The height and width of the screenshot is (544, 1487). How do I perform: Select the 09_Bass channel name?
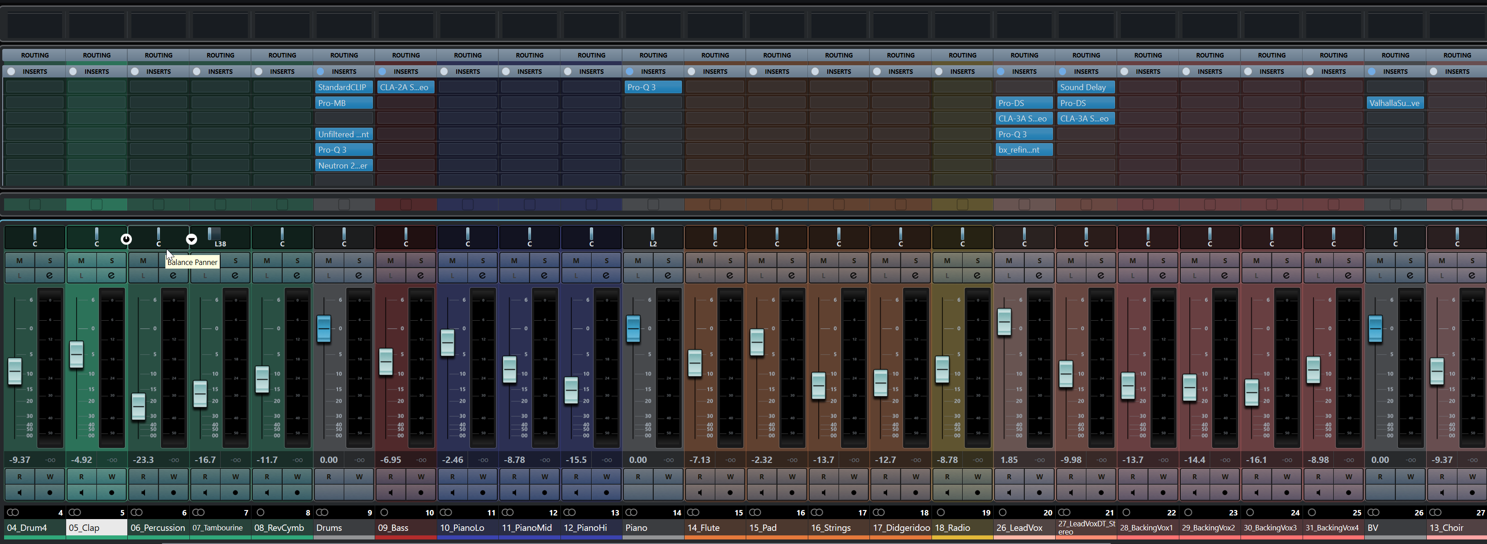coord(406,528)
